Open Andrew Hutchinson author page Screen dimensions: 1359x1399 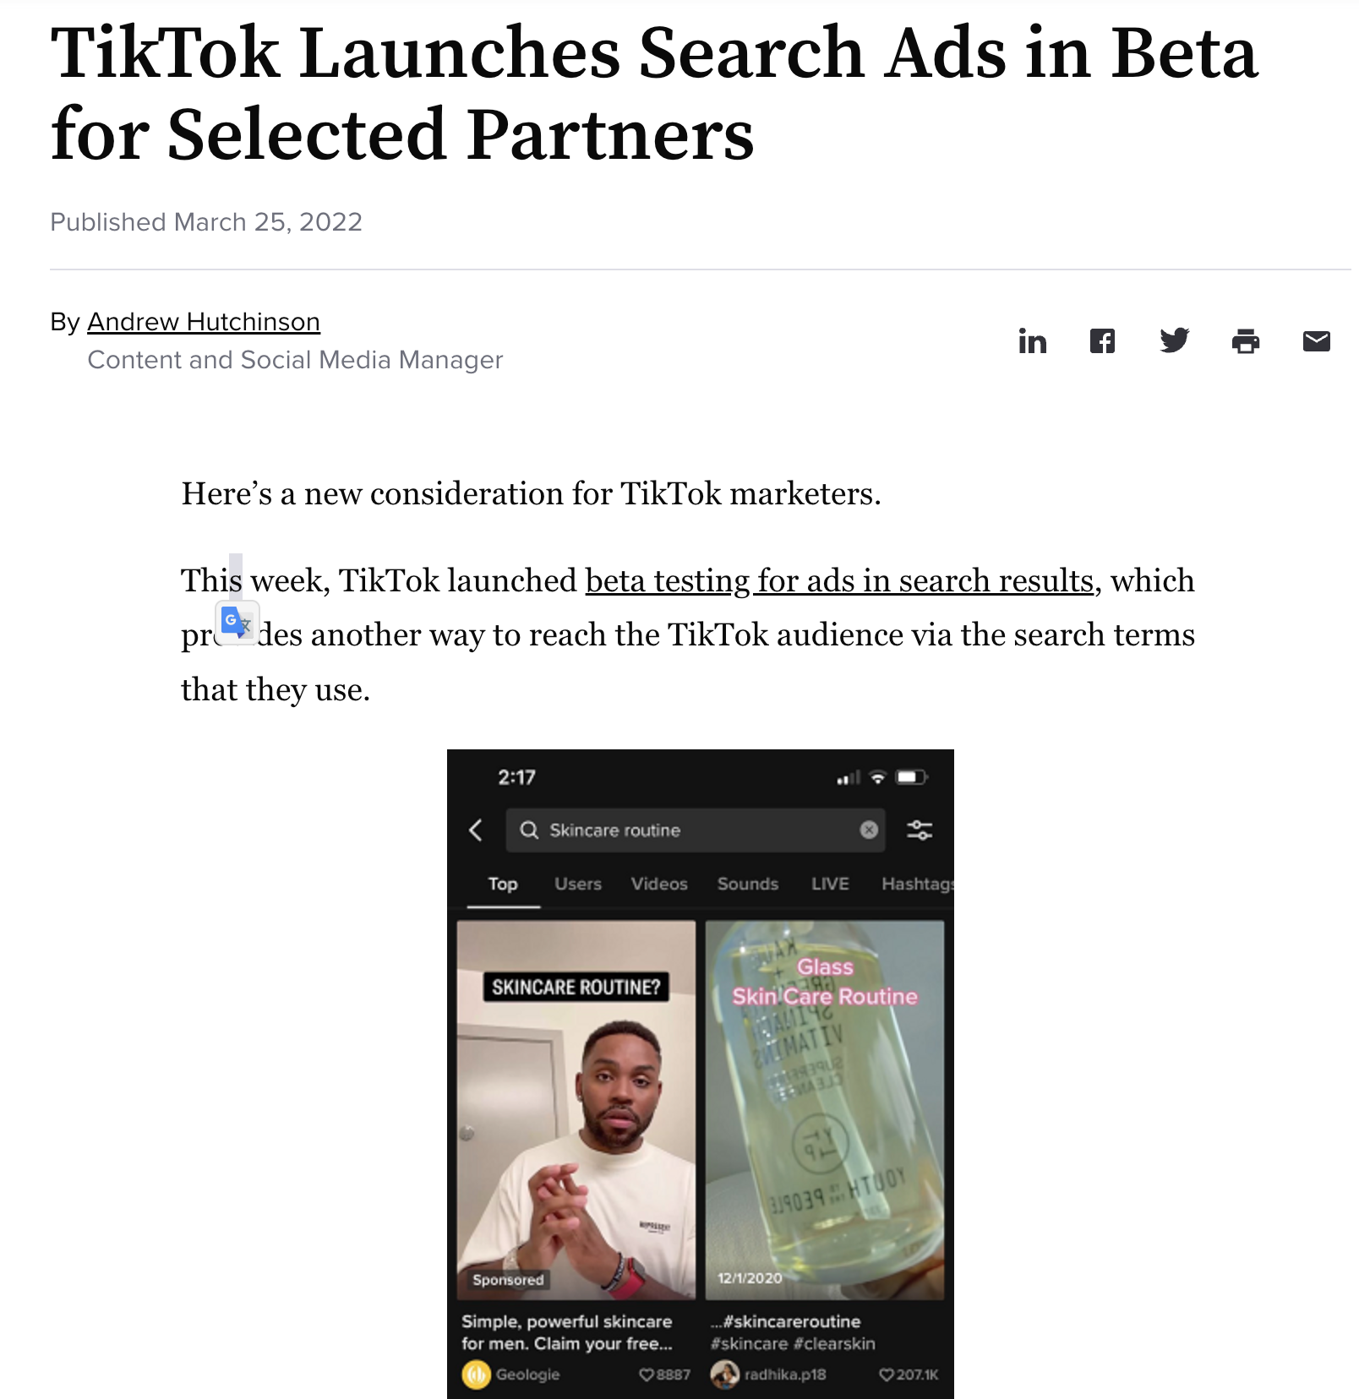point(204,322)
